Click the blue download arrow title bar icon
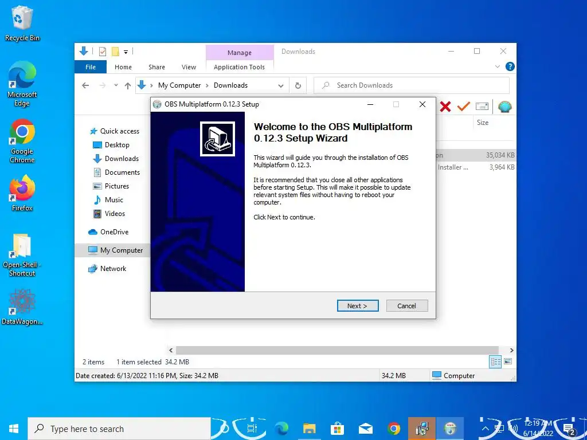This screenshot has width=587, height=440. click(84, 51)
